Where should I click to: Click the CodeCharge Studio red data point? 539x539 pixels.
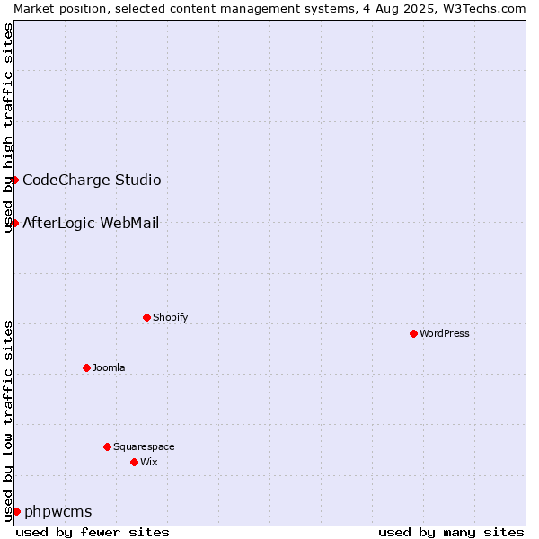coord(14,181)
